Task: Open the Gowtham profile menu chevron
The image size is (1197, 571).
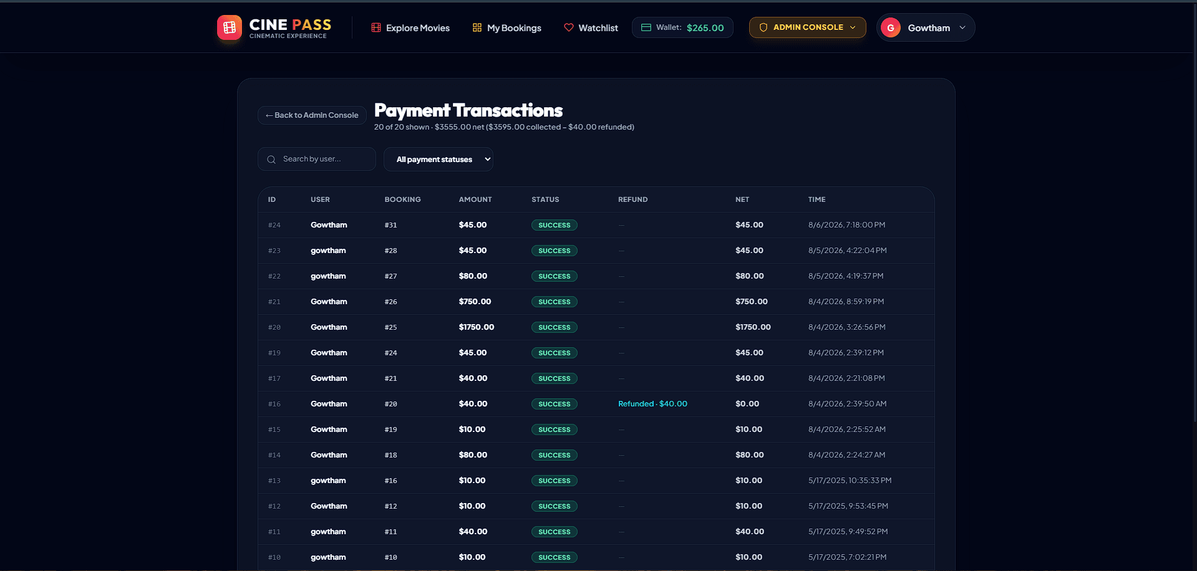Action: tap(962, 27)
